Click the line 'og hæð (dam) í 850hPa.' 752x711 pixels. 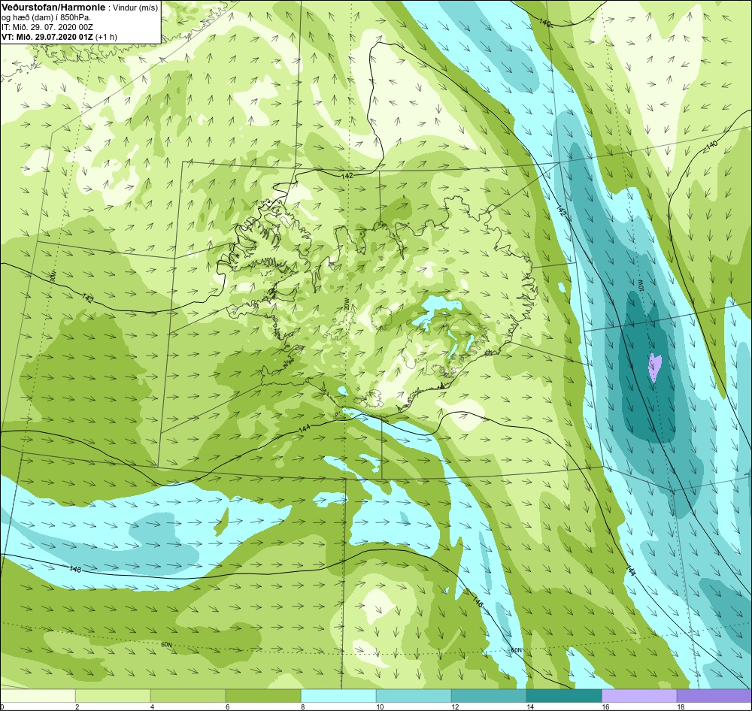[x=47, y=18]
